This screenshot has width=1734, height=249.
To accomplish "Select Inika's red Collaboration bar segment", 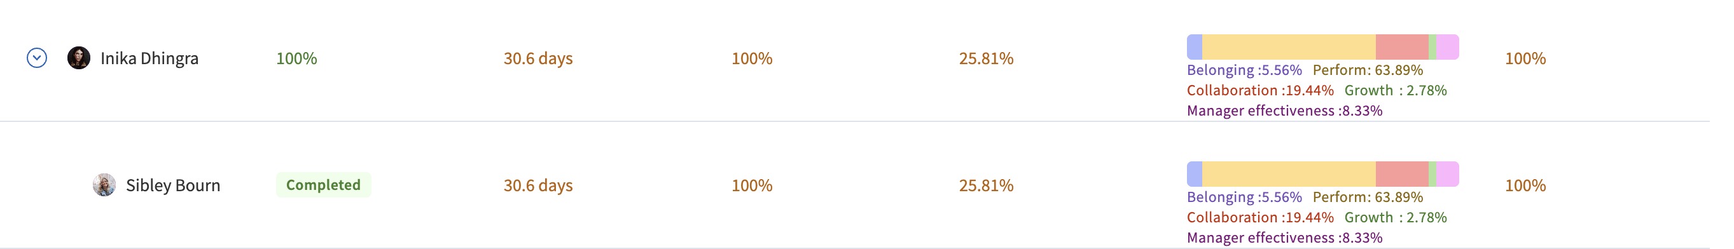I will click(1401, 47).
